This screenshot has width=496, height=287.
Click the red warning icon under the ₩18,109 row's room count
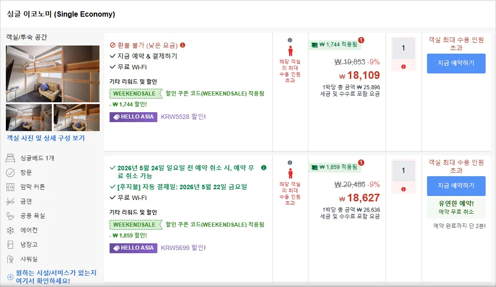click(x=403, y=67)
